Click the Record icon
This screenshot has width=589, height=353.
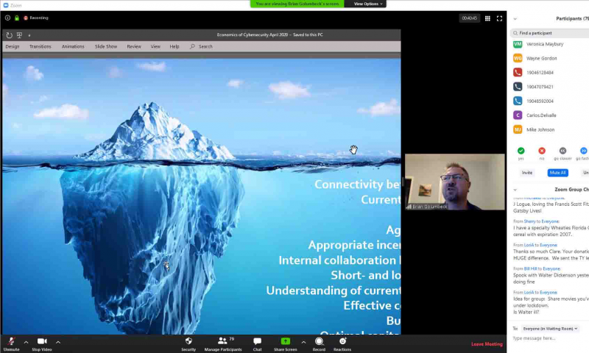click(x=319, y=341)
